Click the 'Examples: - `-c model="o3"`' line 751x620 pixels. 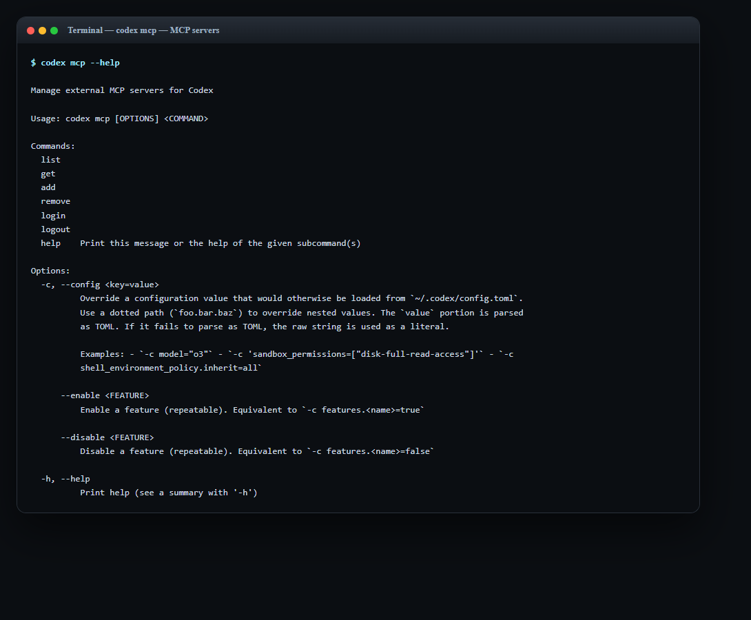tap(297, 354)
